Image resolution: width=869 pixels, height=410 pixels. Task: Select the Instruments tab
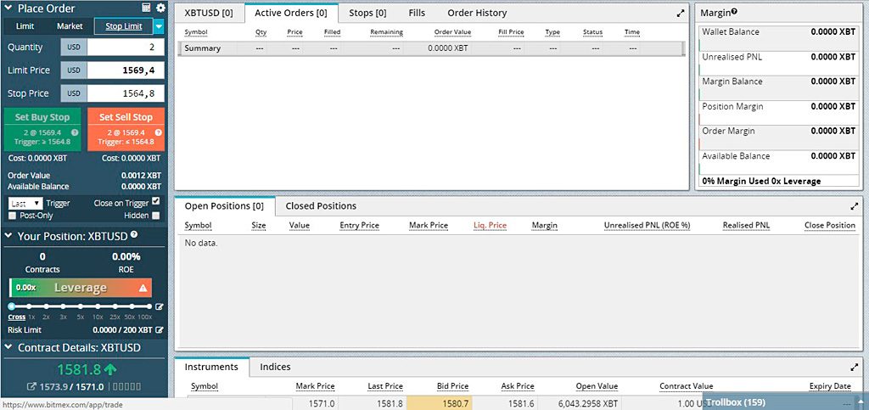211,367
